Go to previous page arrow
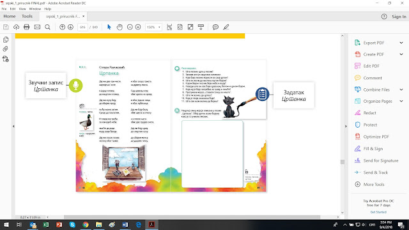 pyautogui.click(x=62, y=27)
